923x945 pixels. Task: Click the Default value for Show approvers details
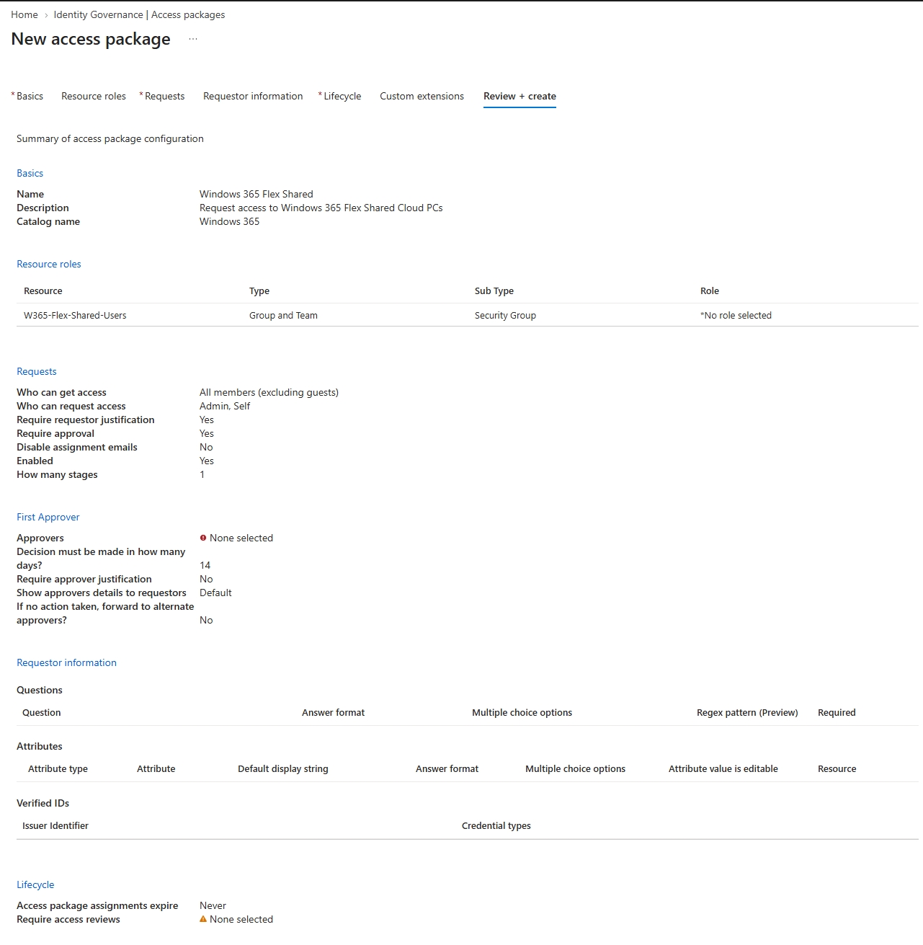tap(215, 593)
